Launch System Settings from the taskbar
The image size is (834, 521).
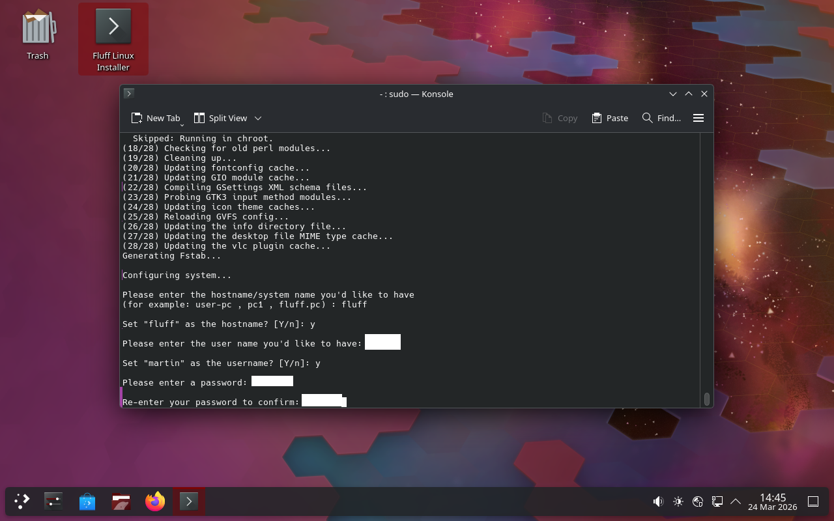pyautogui.click(x=53, y=501)
